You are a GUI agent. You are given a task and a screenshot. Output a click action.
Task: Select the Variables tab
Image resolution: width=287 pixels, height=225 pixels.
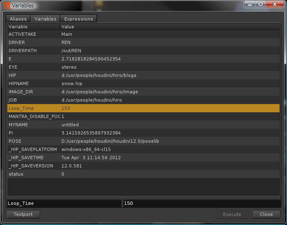tap(45, 19)
